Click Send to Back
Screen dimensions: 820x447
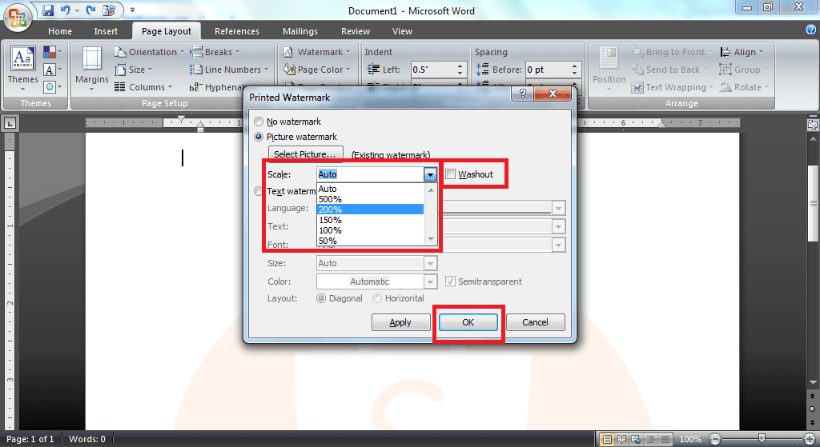point(669,70)
